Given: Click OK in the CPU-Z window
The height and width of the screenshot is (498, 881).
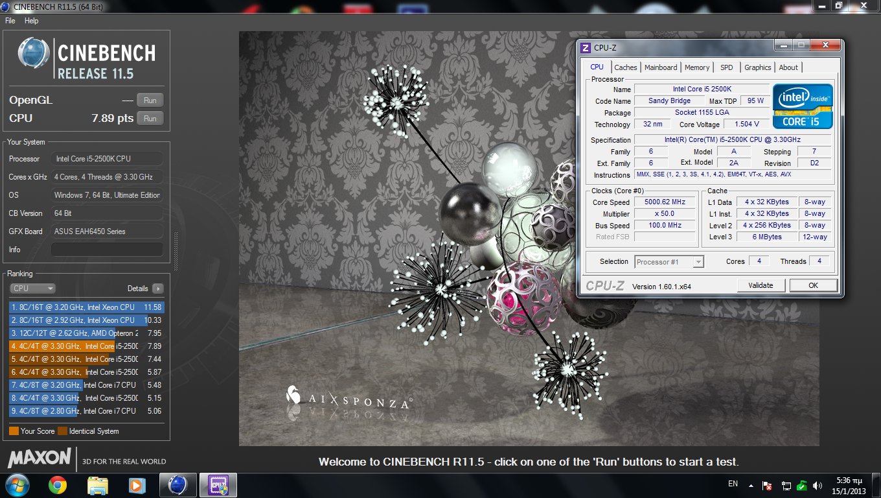Looking at the screenshot, I should click(x=813, y=285).
